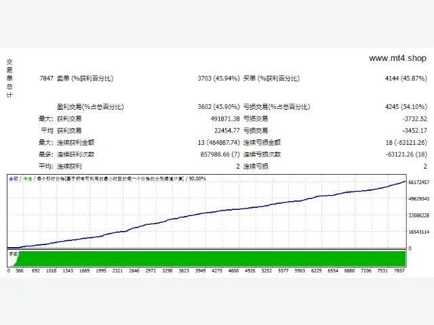Image resolution: width=434 pixels, height=325 pixels.
Task: Click the label "连续获利" in the last row
Action: click(x=69, y=167)
